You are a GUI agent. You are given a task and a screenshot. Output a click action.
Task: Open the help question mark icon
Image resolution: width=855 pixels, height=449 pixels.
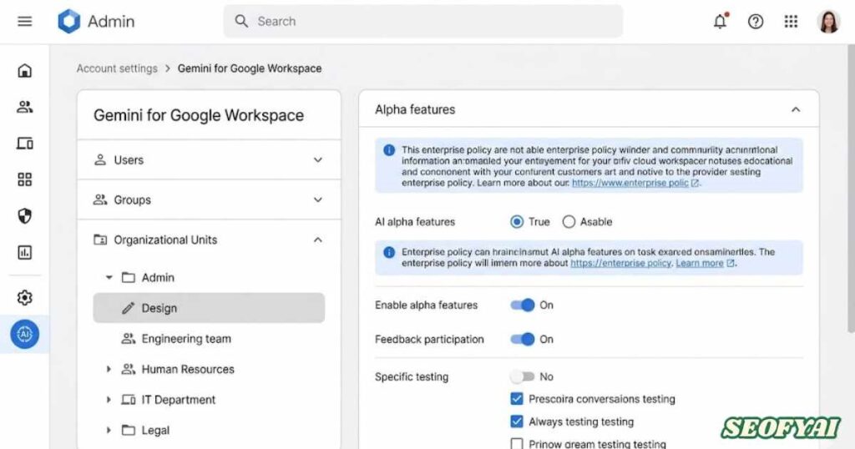(x=755, y=21)
